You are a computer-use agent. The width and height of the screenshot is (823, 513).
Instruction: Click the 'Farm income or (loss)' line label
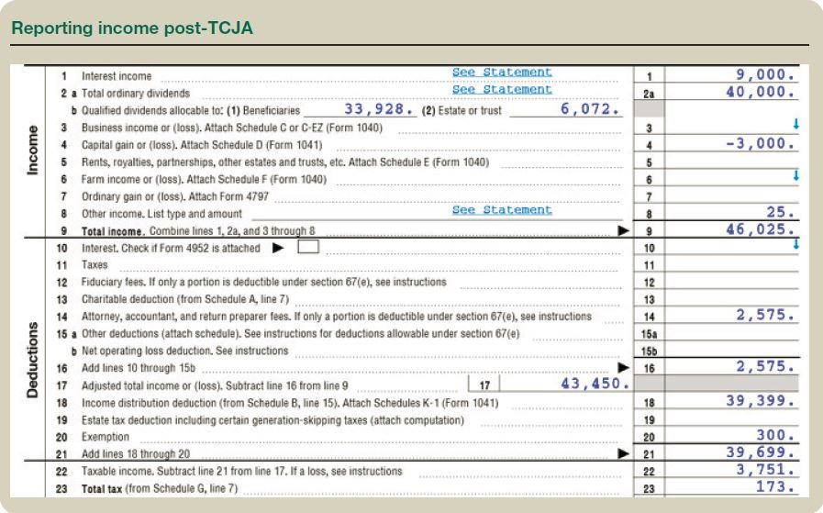(204, 180)
